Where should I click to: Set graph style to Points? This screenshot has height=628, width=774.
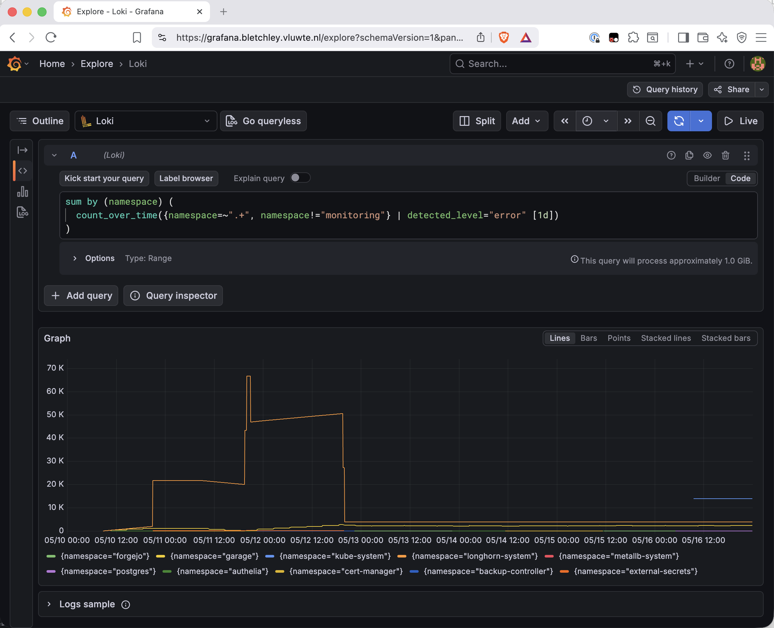click(619, 338)
